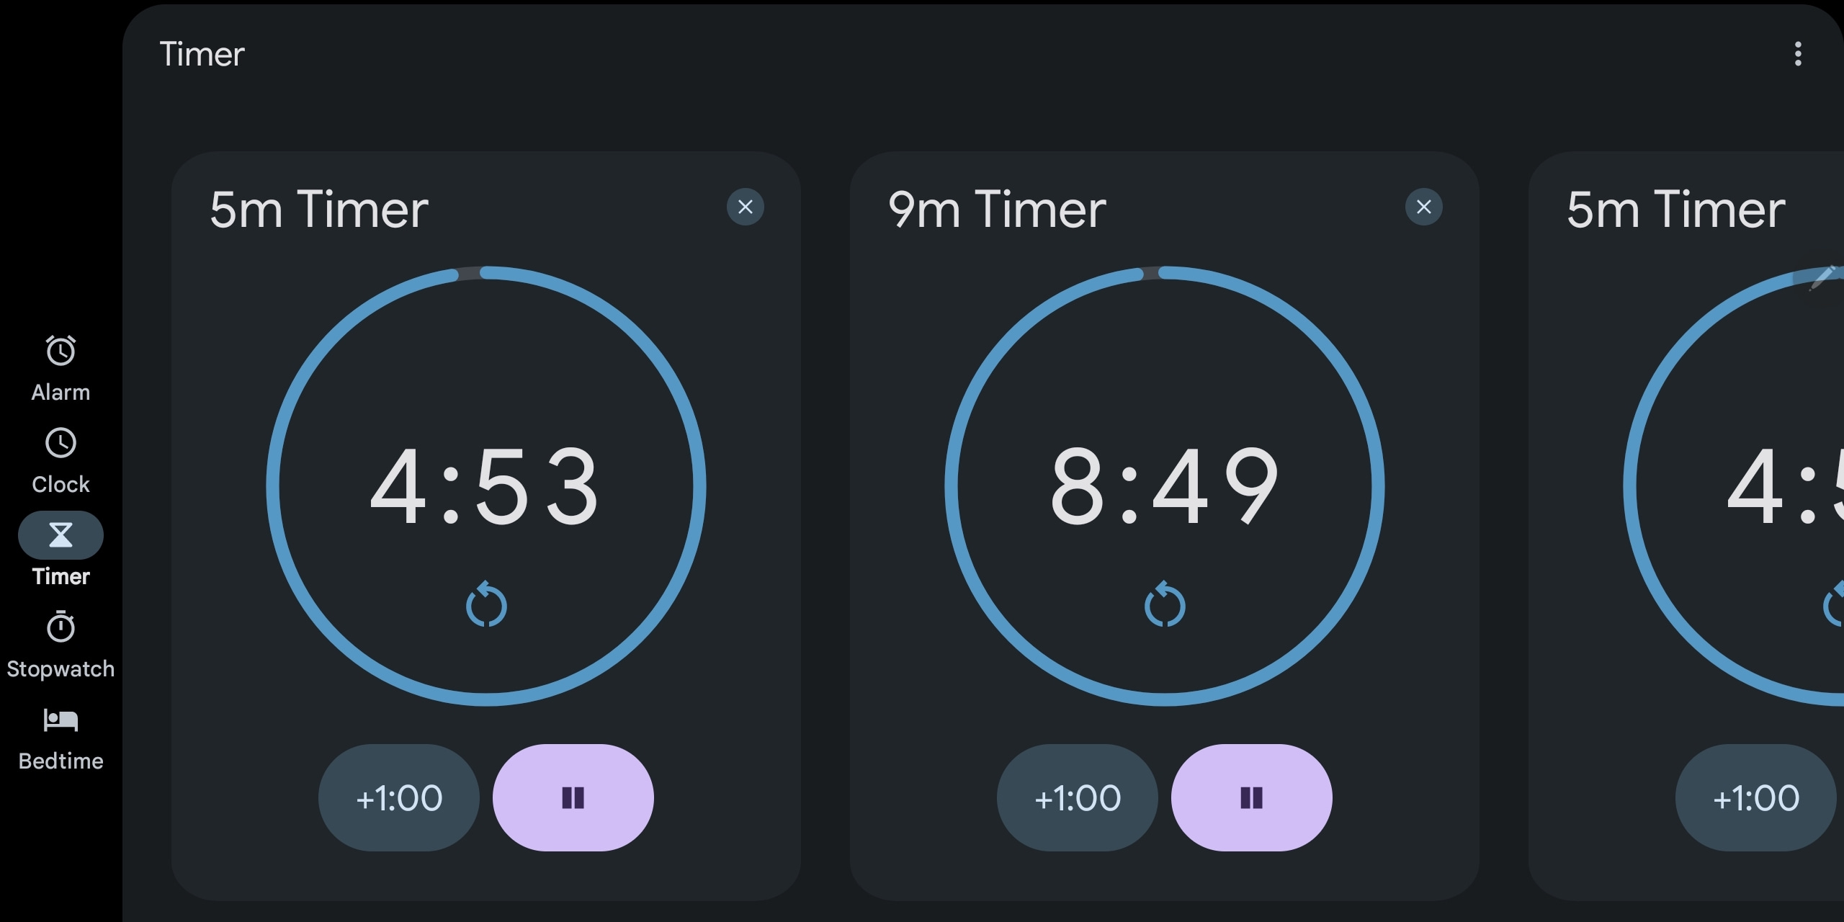1844x922 pixels.
Task: Navigate to the Alarm section
Action: (60, 366)
